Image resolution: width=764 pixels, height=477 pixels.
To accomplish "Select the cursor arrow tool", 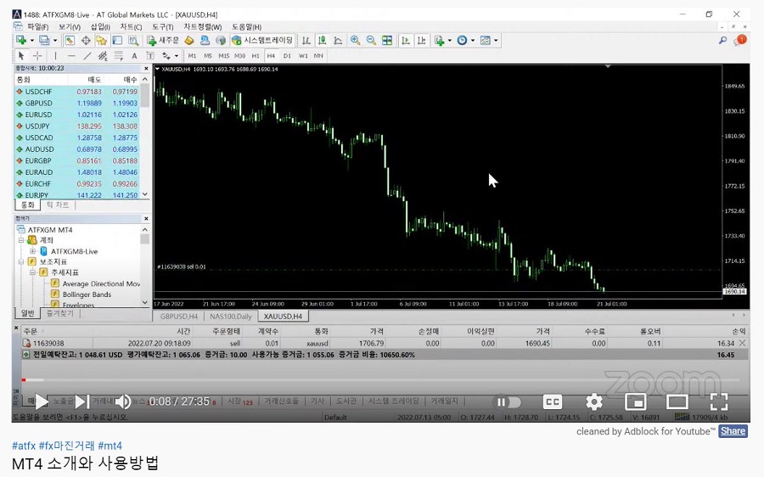I will pyautogui.click(x=21, y=56).
